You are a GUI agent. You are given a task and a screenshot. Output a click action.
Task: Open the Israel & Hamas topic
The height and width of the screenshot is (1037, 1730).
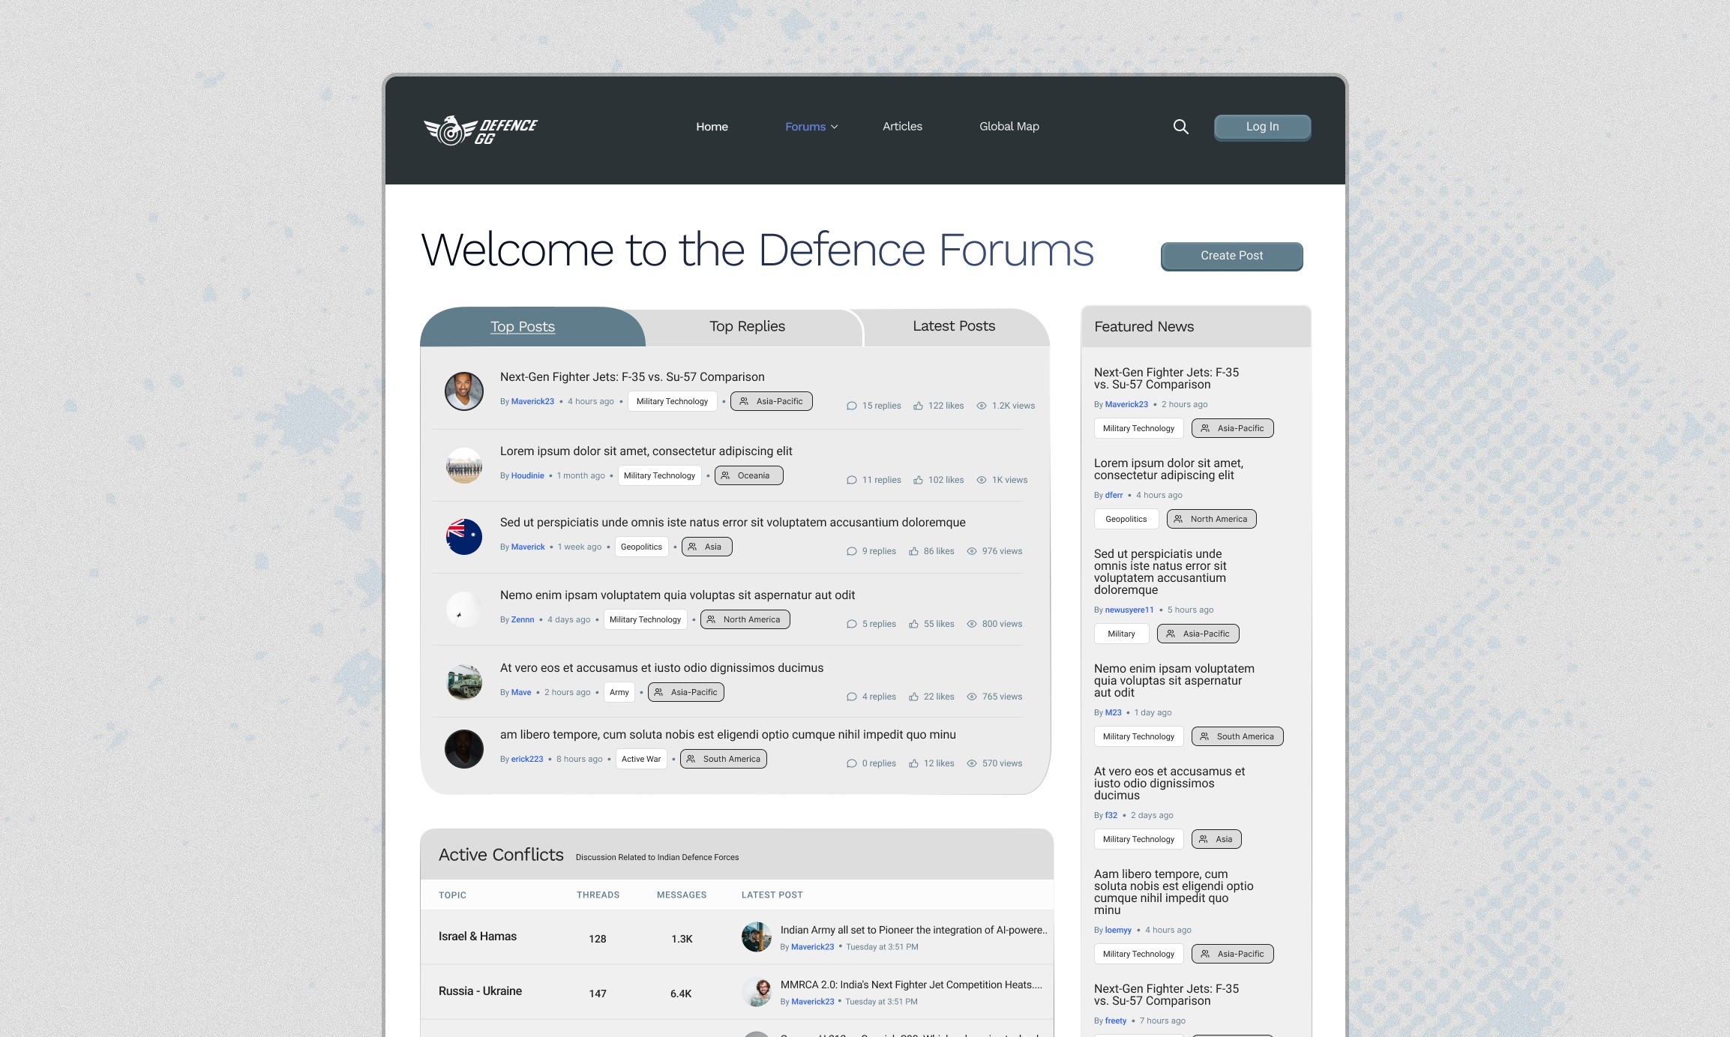(478, 937)
